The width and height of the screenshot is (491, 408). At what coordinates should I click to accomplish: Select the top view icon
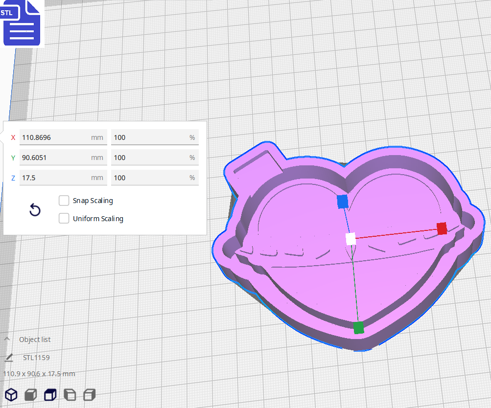[x=50, y=395]
